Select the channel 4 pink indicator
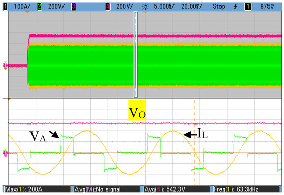 click(x=108, y=7)
